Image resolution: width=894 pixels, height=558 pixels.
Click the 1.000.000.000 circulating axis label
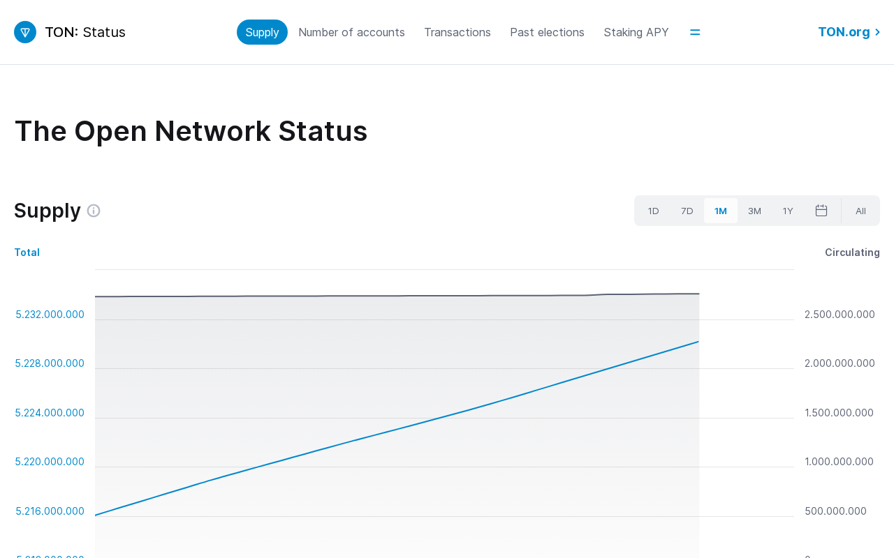tap(839, 462)
